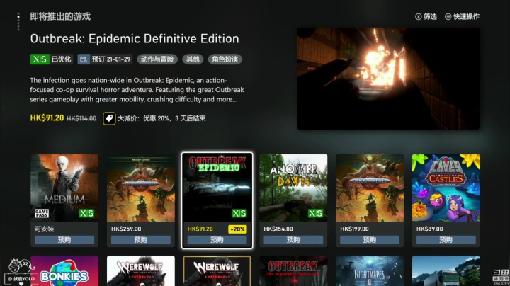Click the Outbreak: Epidemic Definitive Edition title

click(135, 39)
